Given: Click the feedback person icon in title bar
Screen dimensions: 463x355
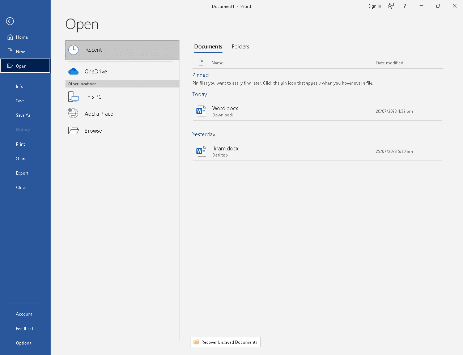Looking at the screenshot, I should click(391, 6).
